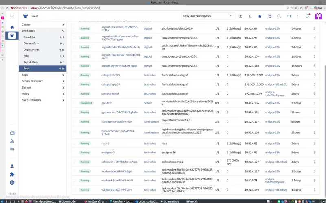
Task: Open DaemonSets in Workloads menu
Action: click(43, 43)
